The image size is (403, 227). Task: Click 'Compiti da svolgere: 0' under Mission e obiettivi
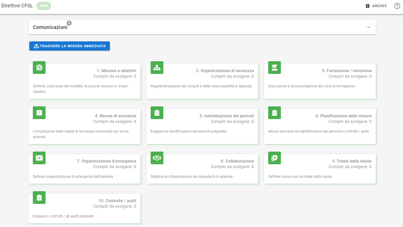coord(115,76)
